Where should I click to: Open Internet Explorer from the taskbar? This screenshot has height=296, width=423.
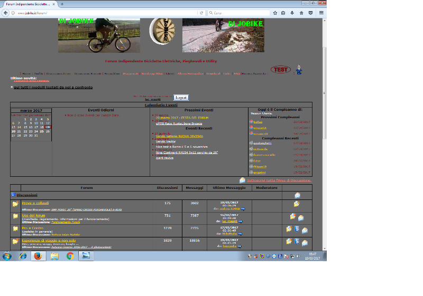[x=23, y=256]
